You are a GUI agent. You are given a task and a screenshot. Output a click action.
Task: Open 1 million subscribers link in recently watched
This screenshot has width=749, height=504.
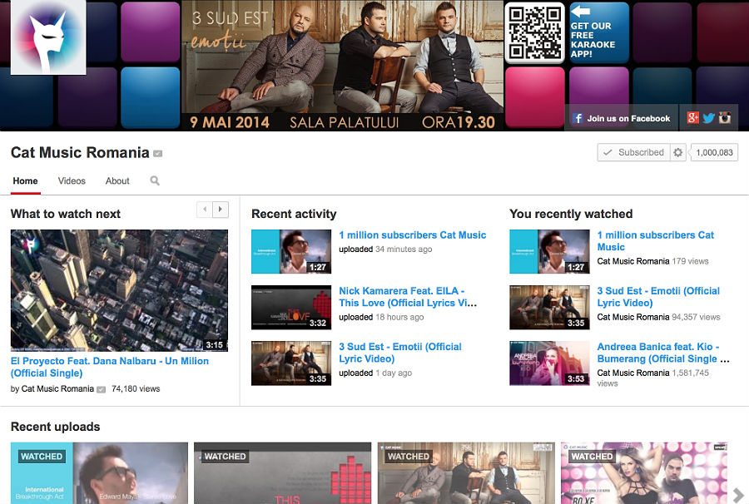(x=656, y=241)
